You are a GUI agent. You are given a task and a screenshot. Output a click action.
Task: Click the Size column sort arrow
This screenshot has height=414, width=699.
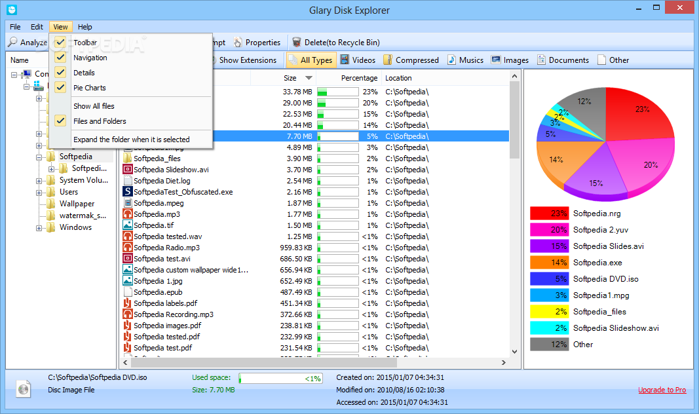309,78
